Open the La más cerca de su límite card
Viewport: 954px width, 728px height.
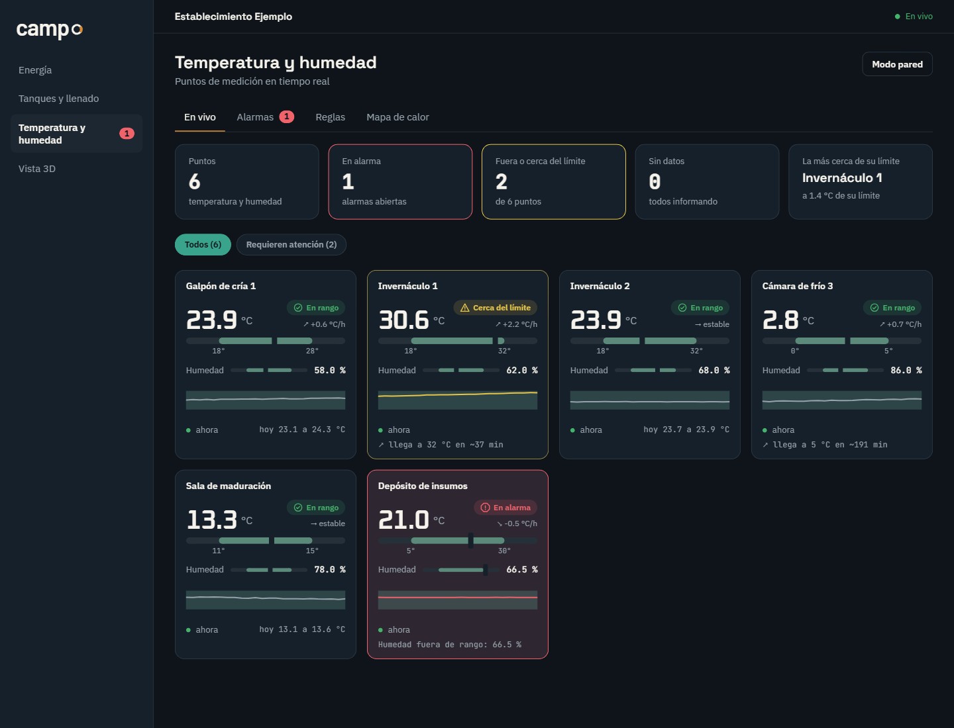[x=861, y=181]
